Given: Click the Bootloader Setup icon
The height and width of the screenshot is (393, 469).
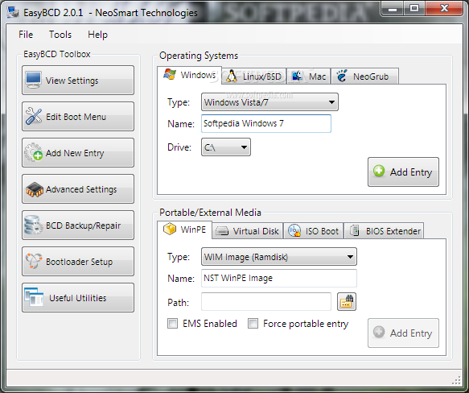Looking at the screenshot, I should pos(33,261).
